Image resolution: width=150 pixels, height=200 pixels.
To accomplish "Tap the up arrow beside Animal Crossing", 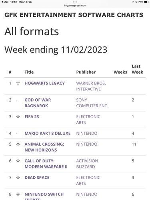I will 18,144.
